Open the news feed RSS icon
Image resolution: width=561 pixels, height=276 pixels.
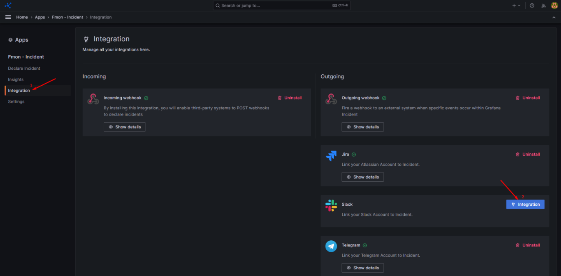point(543,5)
